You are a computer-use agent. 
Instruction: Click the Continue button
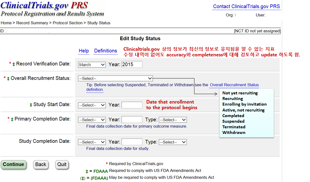13,165
